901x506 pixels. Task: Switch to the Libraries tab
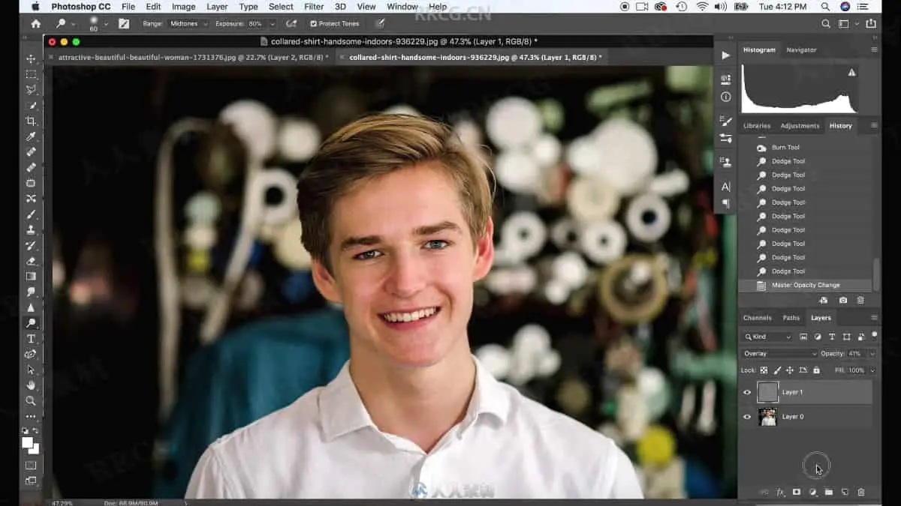point(757,126)
